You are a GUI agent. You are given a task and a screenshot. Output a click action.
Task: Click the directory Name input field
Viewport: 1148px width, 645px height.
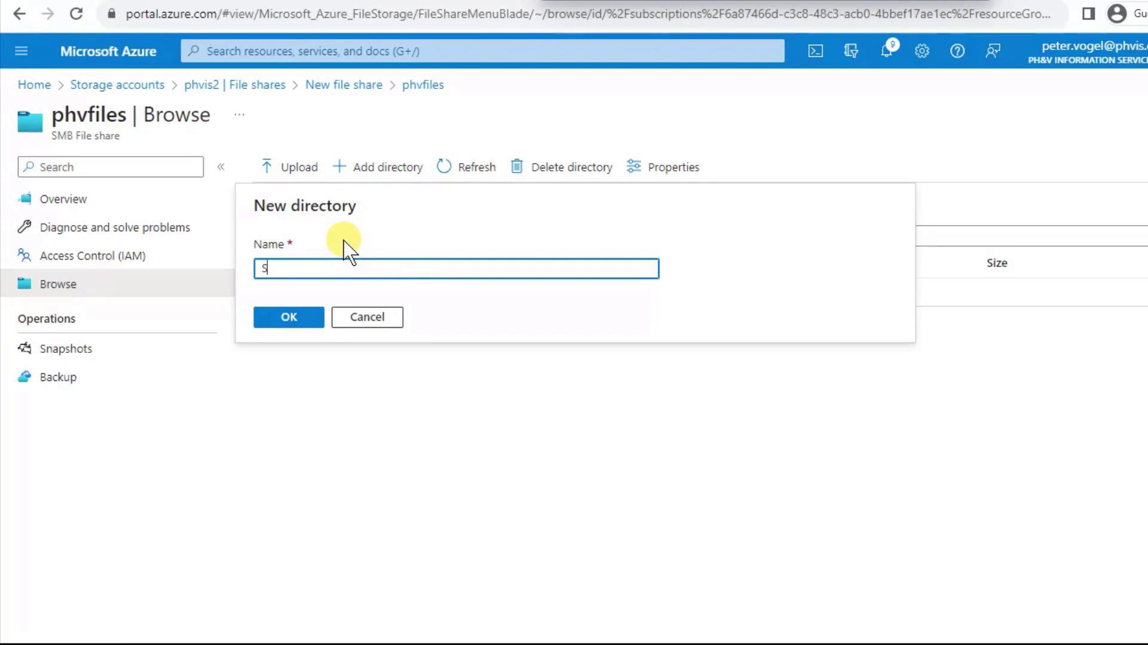[456, 269]
